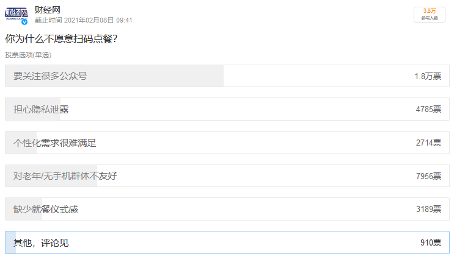This screenshot has height=265, width=454.
Task: Select option 缺少就餐仪式感
Action: (x=227, y=209)
